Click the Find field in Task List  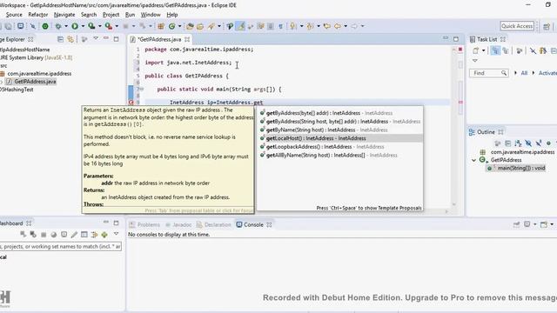point(488,73)
